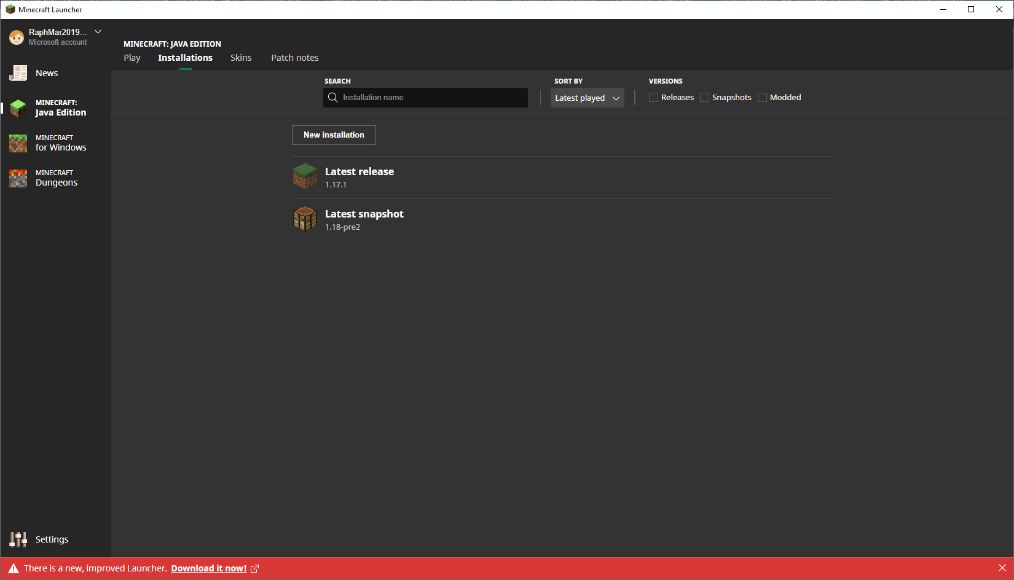Open Settings sliders icon
Image resolution: width=1014 pixels, height=580 pixels.
coord(18,539)
